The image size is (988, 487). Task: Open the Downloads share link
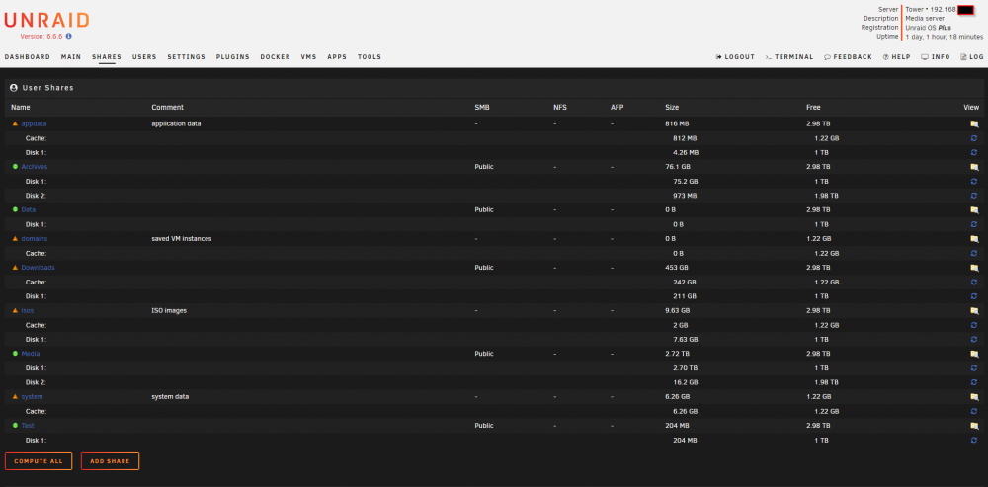pyautogui.click(x=38, y=268)
